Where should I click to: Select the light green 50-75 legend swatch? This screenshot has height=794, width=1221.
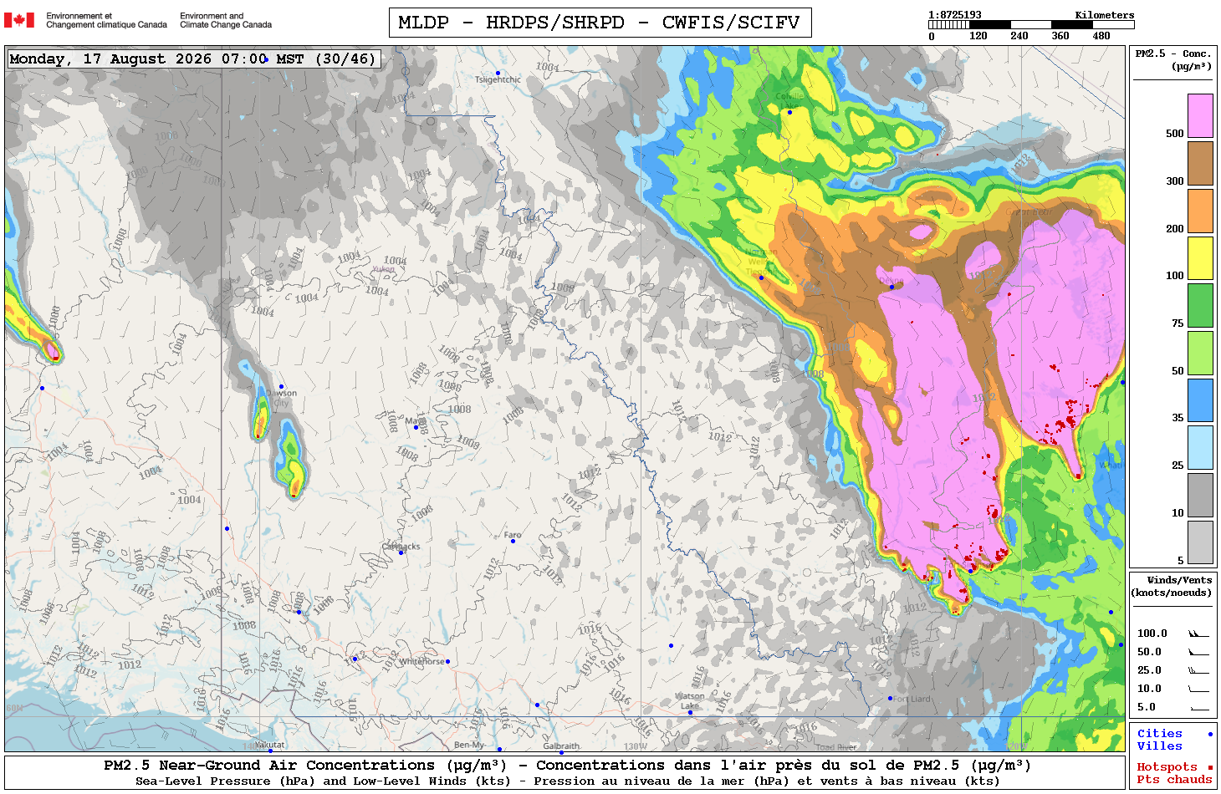point(1200,353)
